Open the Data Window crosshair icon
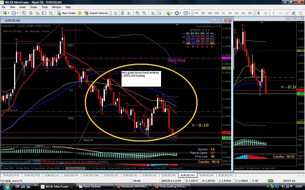305x190 pixels. pyautogui.click(x=31, y=13)
